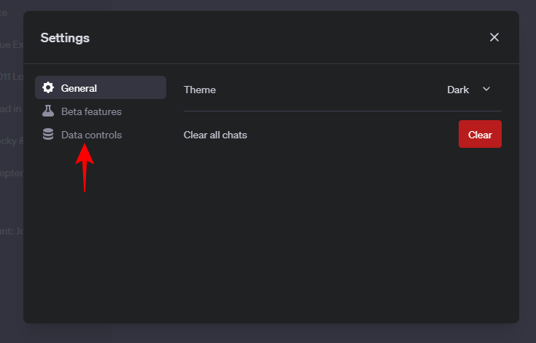The height and width of the screenshot is (343, 536).
Task: Select the background chat ending in "ue Ex"
Action: pos(11,44)
